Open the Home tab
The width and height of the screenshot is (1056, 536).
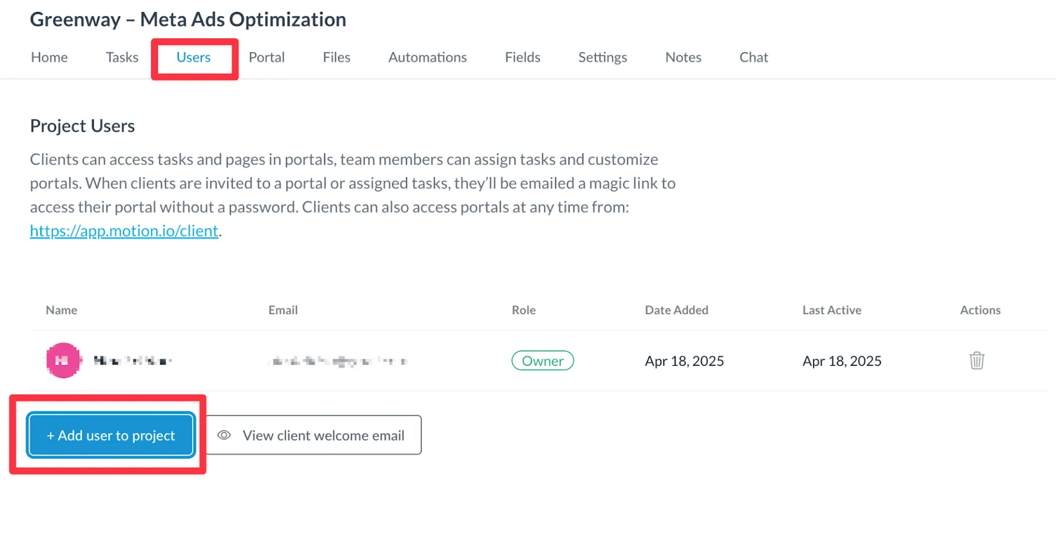[x=49, y=57]
